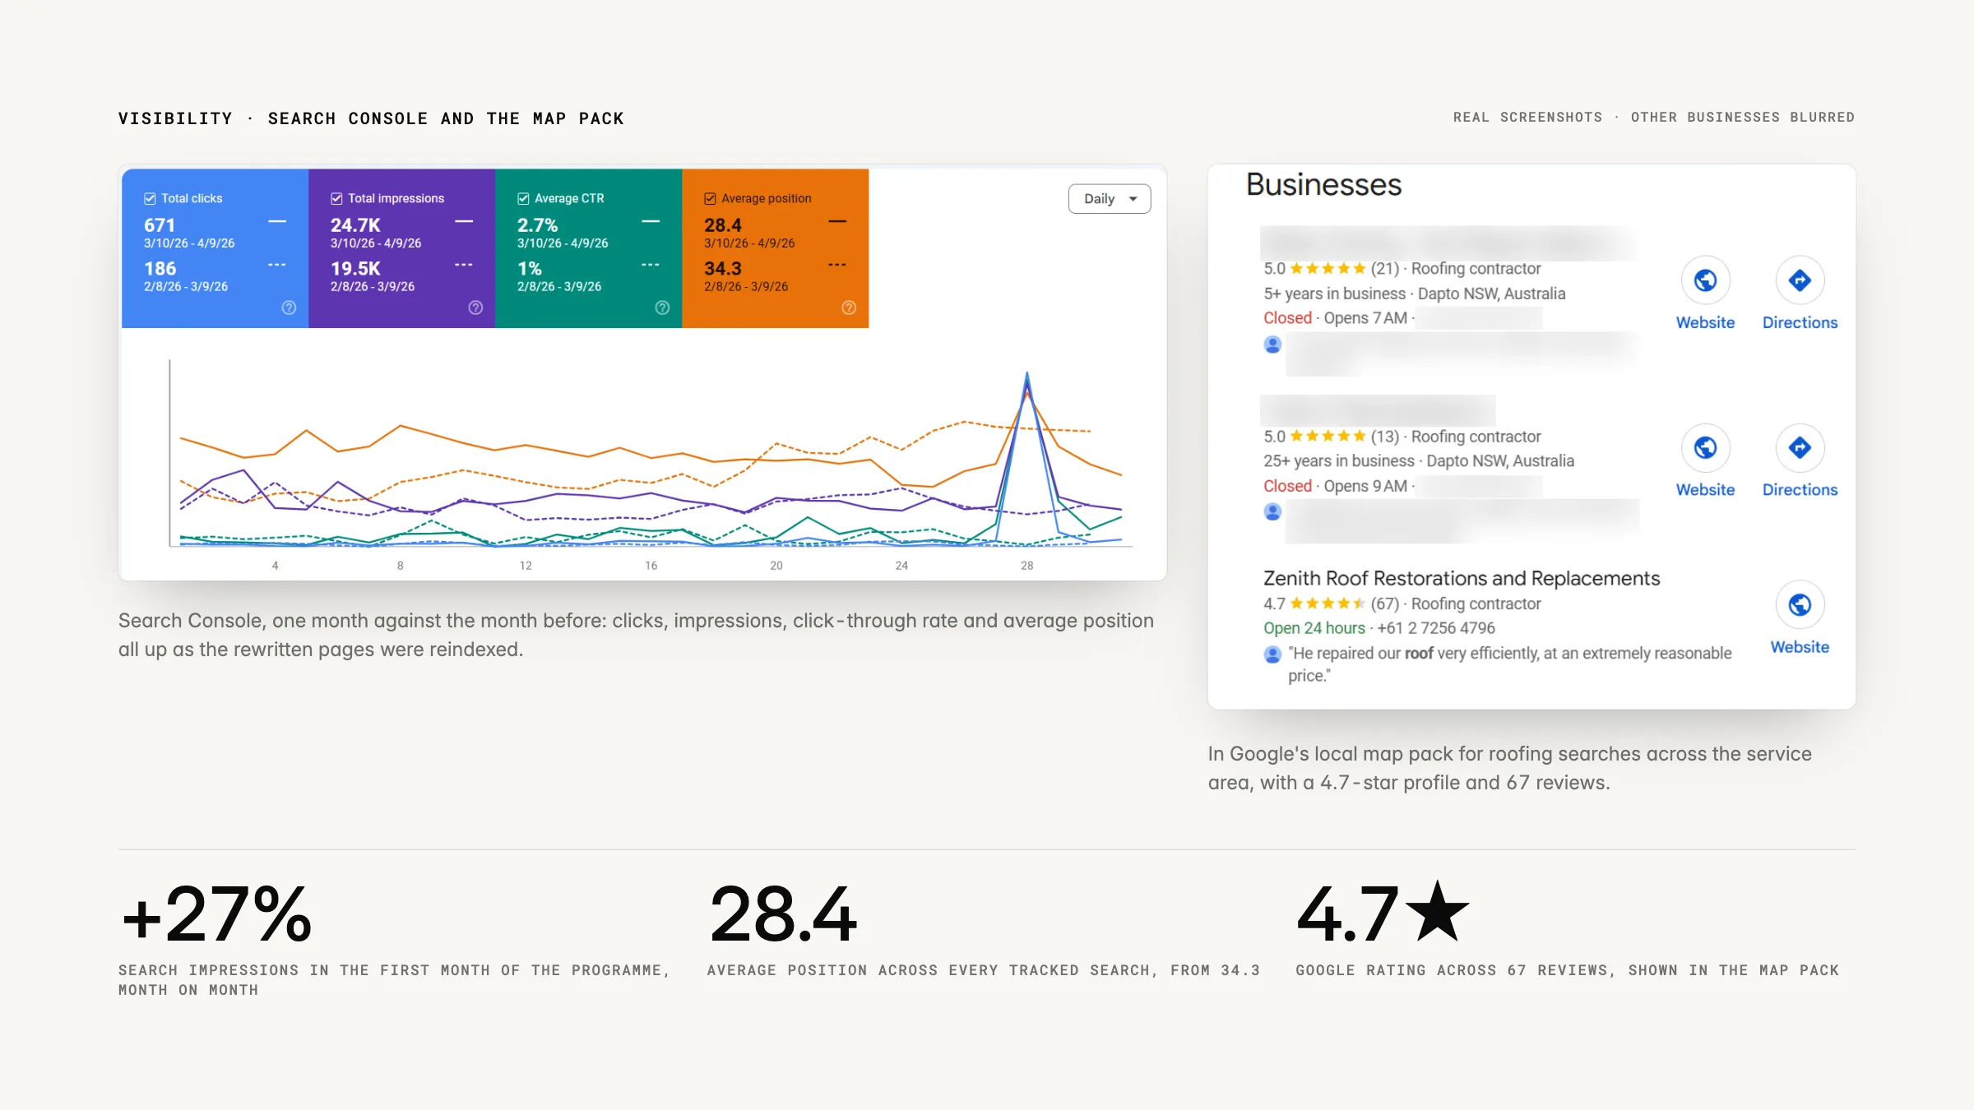This screenshot has width=1974, height=1110.
Task: Click Directions icon for 13-review contractor
Action: click(x=1800, y=447)
